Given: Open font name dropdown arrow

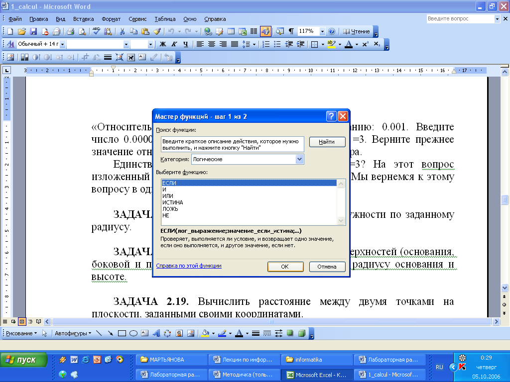Looking at the screenshot, I should click(x=126, y=44).
